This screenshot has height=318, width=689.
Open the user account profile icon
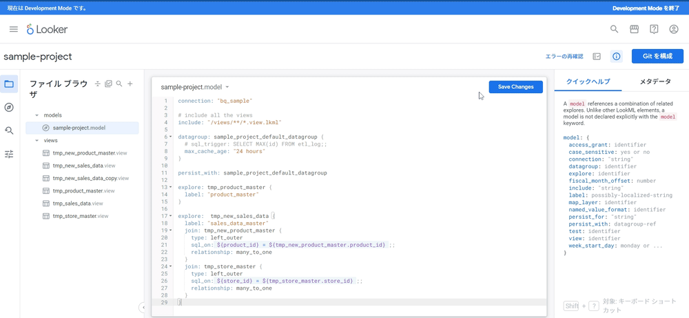pyautogui.click(x=674, y=30)
